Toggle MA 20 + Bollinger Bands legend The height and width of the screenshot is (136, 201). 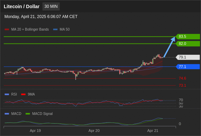coord(27,30)
